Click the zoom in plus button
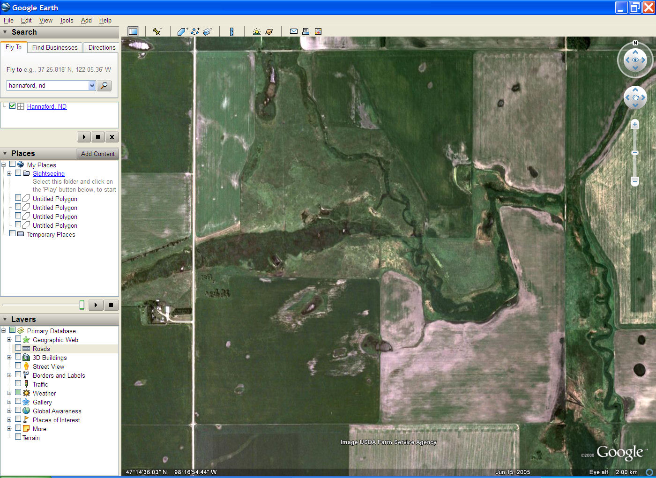This screenshot has width=656, height=478. [635, 124]
